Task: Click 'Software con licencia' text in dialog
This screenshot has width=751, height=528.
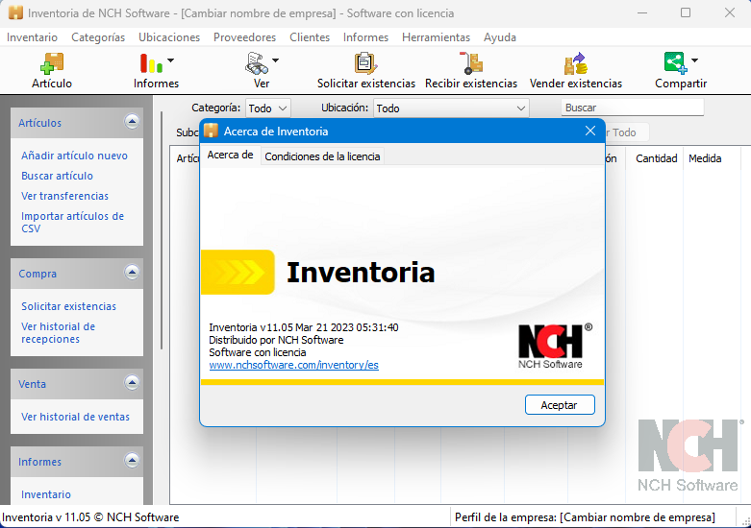Action: point(257,352)
